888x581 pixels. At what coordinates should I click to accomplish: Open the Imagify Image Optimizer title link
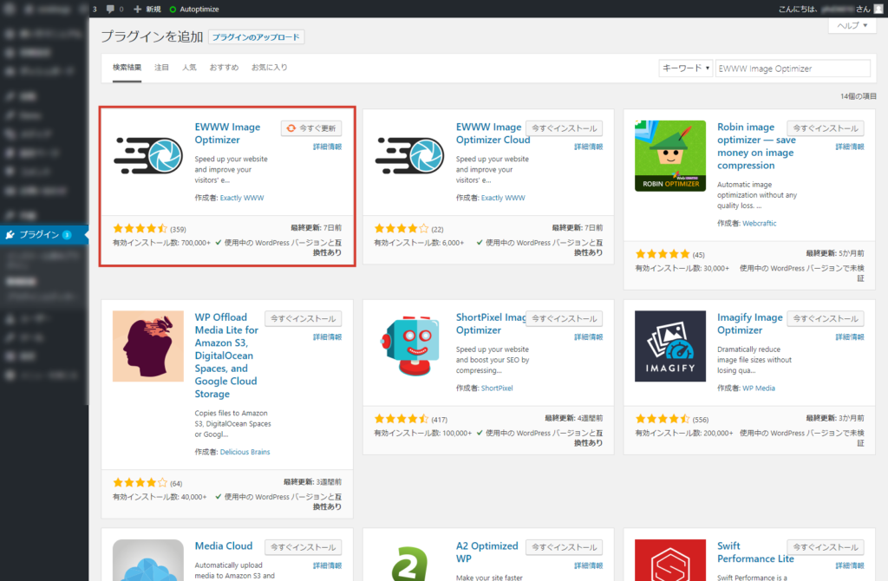(750, 324)
